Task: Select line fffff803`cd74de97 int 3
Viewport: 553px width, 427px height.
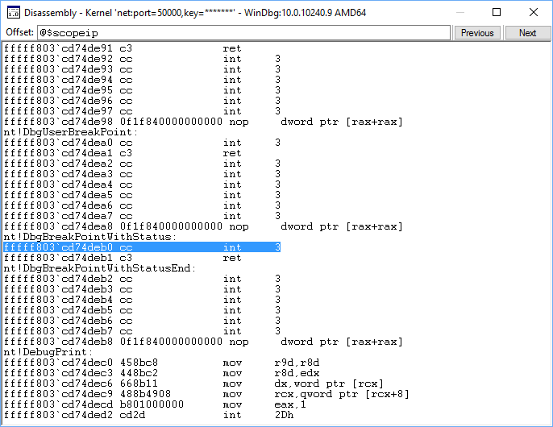Action: coord(142,111)
